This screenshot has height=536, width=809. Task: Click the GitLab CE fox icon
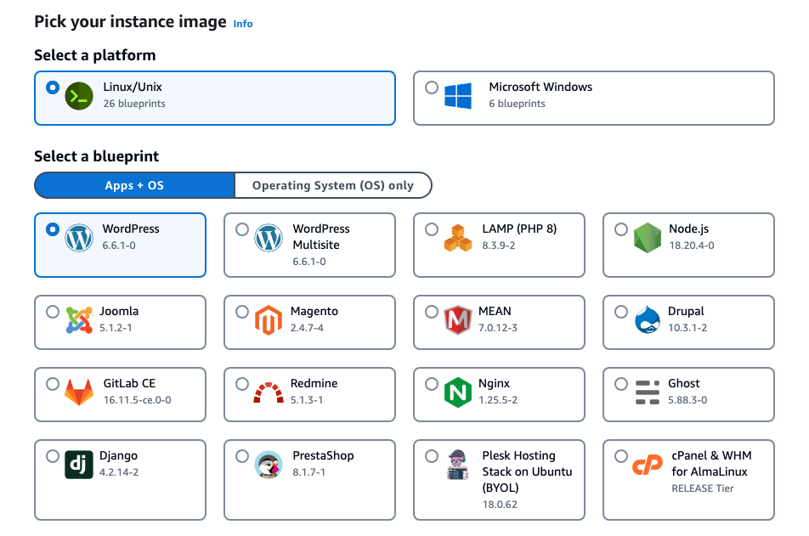pos(79,392)
